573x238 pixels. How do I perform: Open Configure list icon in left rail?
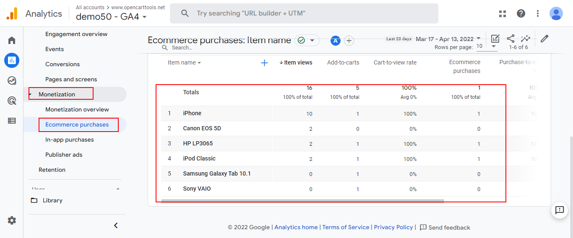[12, 121]
